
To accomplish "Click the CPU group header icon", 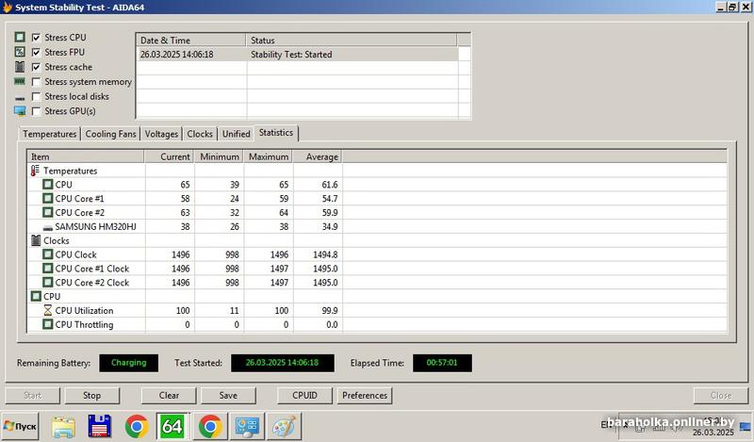I will pos(36,296).
